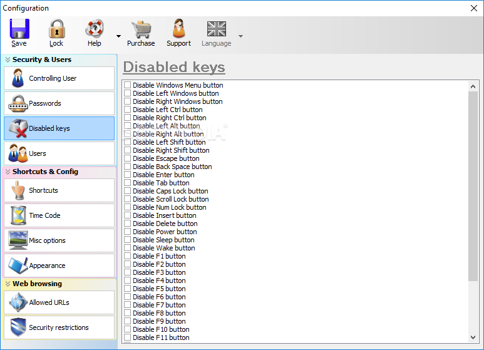This screenshot has height=350, width=484.
Task: Tick Disable Left Shift button
Action: pyautogui.click(x=128, y=142)
